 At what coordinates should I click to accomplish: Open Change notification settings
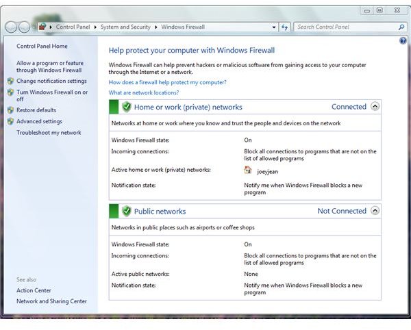tap(51, 81)
